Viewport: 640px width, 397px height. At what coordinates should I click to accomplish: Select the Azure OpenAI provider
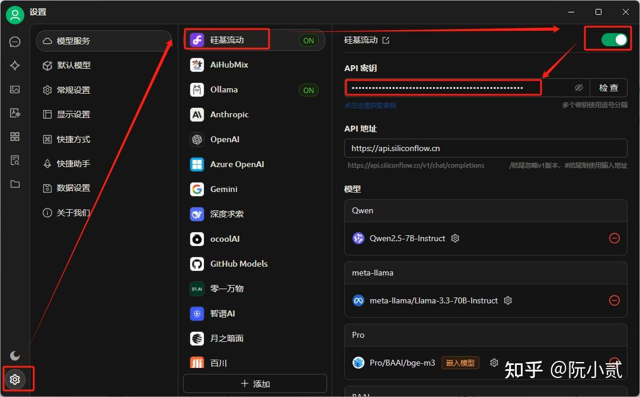click(254, 165)
